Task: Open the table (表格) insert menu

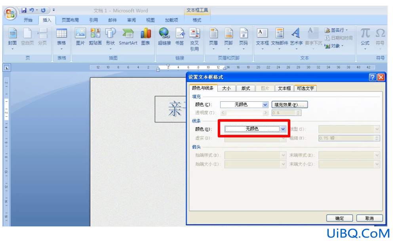Action: click(x=61, y=39)
